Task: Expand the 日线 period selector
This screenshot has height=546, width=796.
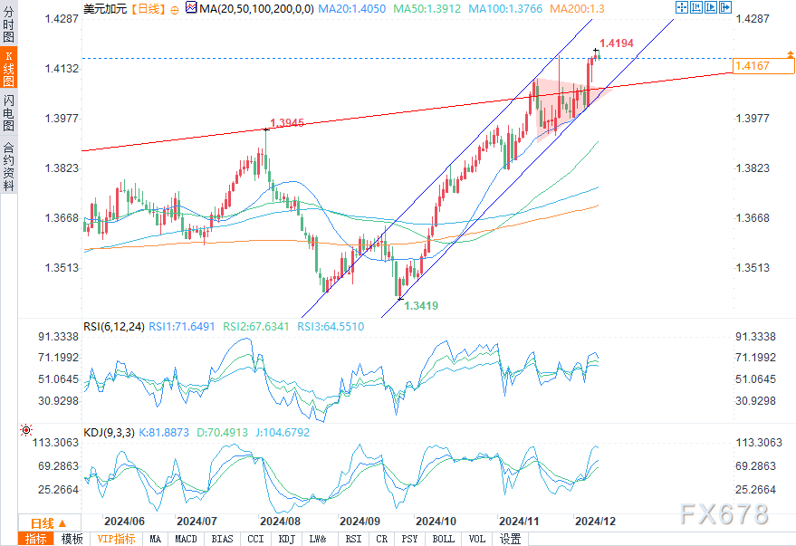Action: pyautogui.click(x=49, y=523)
